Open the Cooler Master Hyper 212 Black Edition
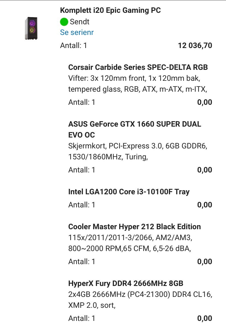This screenshot has width=226, height=334. click(x=134, y=227)
